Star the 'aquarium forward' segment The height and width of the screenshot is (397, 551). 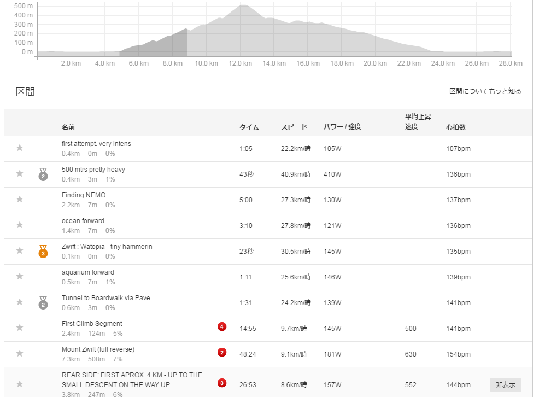[20, 276]
